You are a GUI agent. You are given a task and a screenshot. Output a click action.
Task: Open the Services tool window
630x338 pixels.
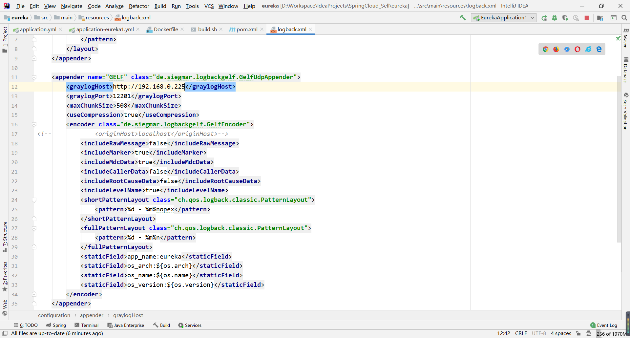click(x=190, y=325)
